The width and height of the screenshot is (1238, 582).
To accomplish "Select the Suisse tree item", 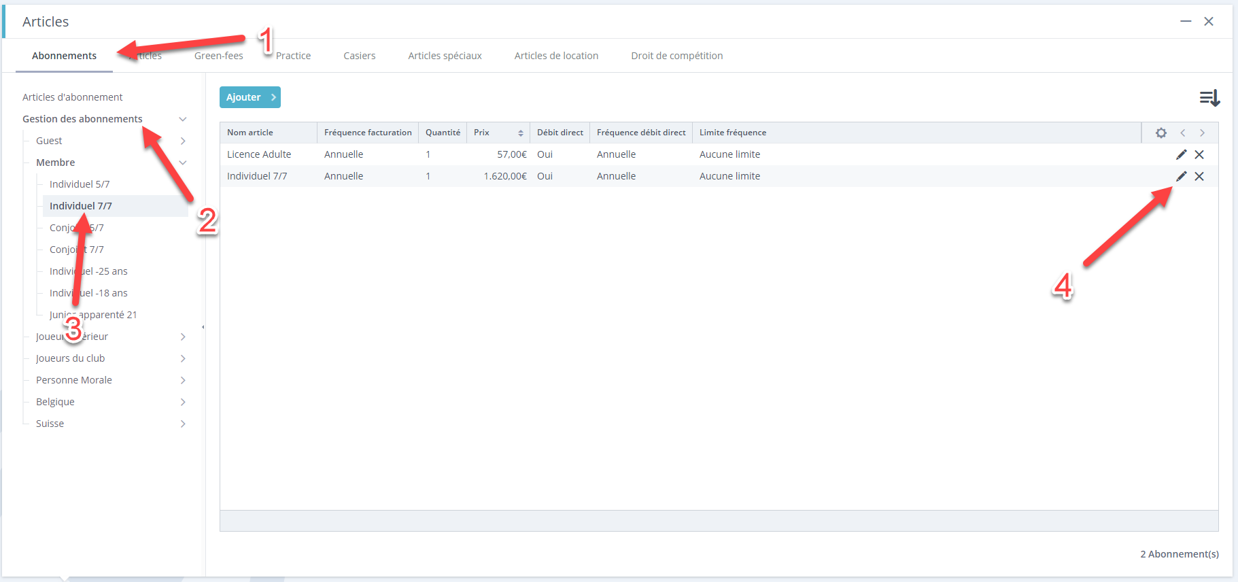I will (50, 424).
